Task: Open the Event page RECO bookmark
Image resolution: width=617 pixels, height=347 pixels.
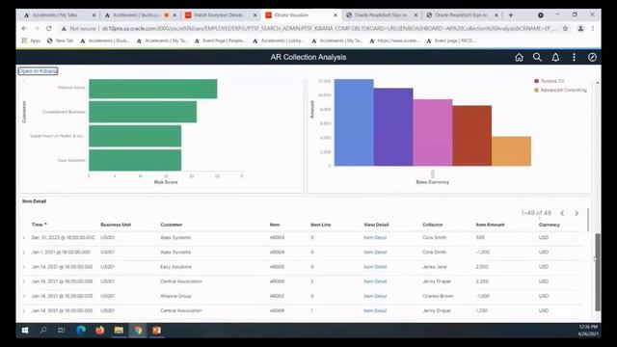Action: click(451, 40)
